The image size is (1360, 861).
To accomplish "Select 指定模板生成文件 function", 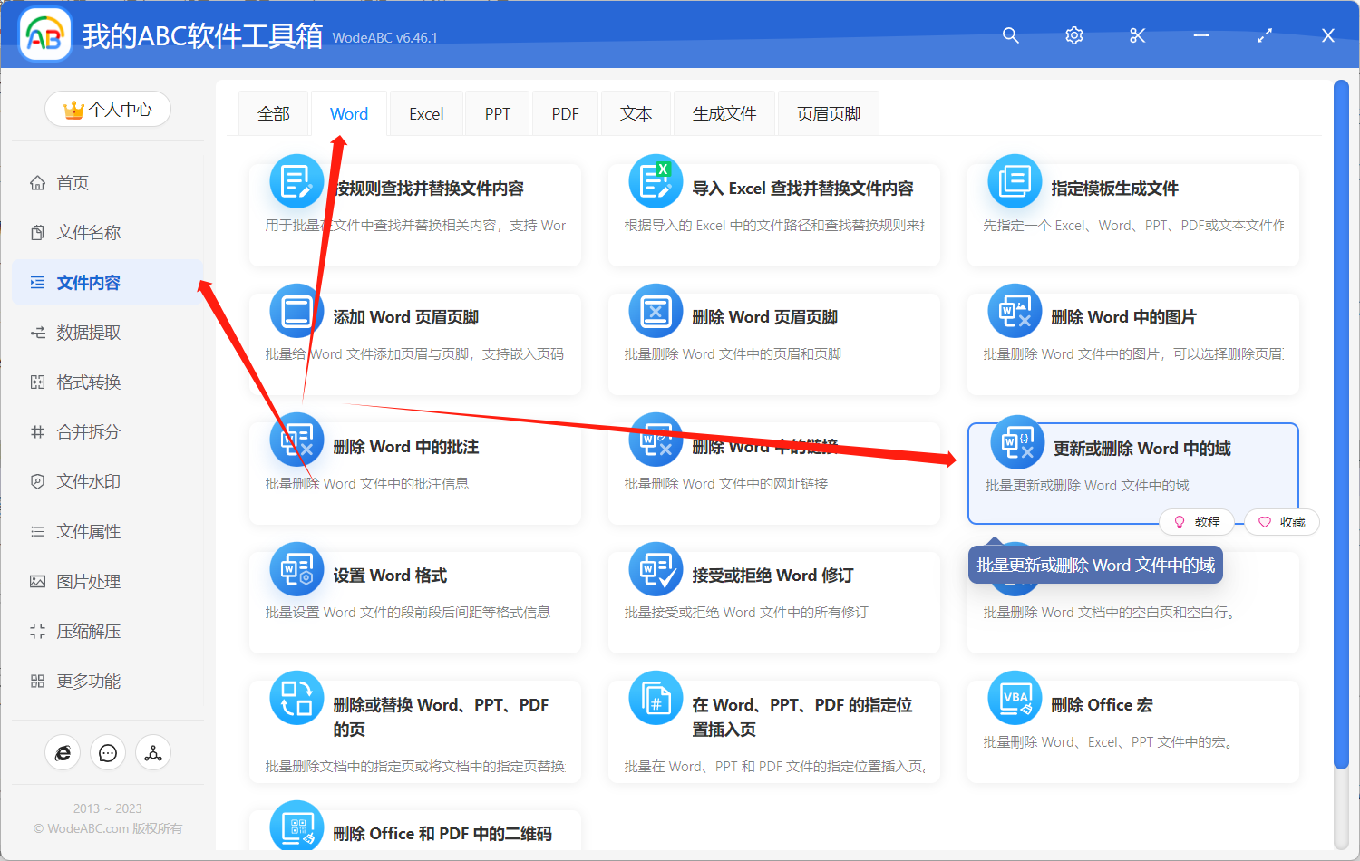I will pos(1132,215).
